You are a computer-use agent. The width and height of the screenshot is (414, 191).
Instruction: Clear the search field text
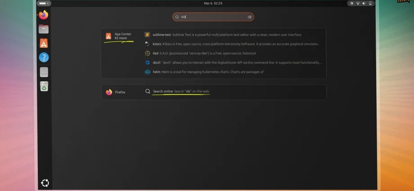(249, 17)
